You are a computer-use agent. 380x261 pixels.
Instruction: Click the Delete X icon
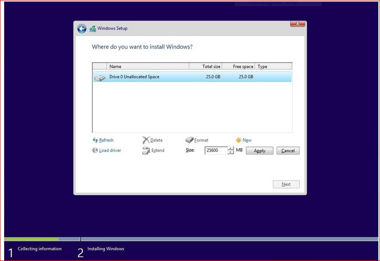tap(146, 140)
